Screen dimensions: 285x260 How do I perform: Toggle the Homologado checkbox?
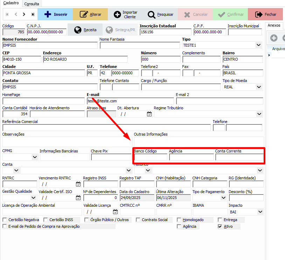pyautogui.click(x=179, y=220)
